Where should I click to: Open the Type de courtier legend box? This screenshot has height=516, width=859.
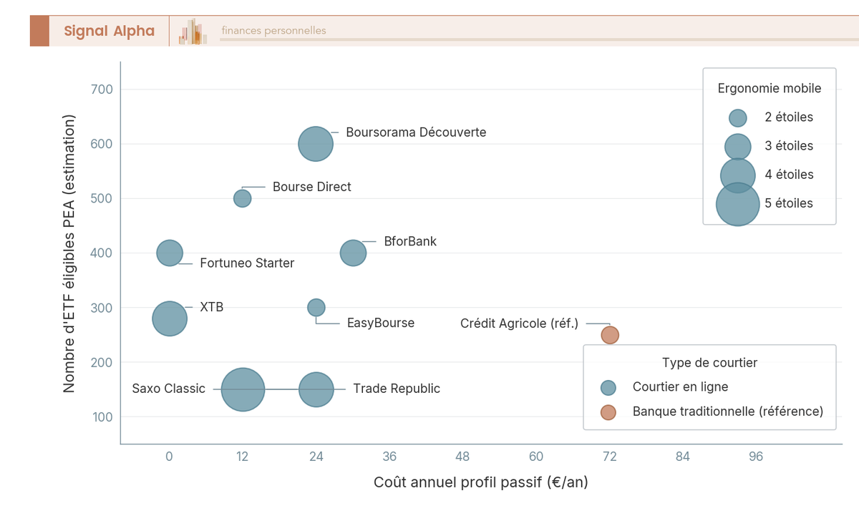point(710,363)
